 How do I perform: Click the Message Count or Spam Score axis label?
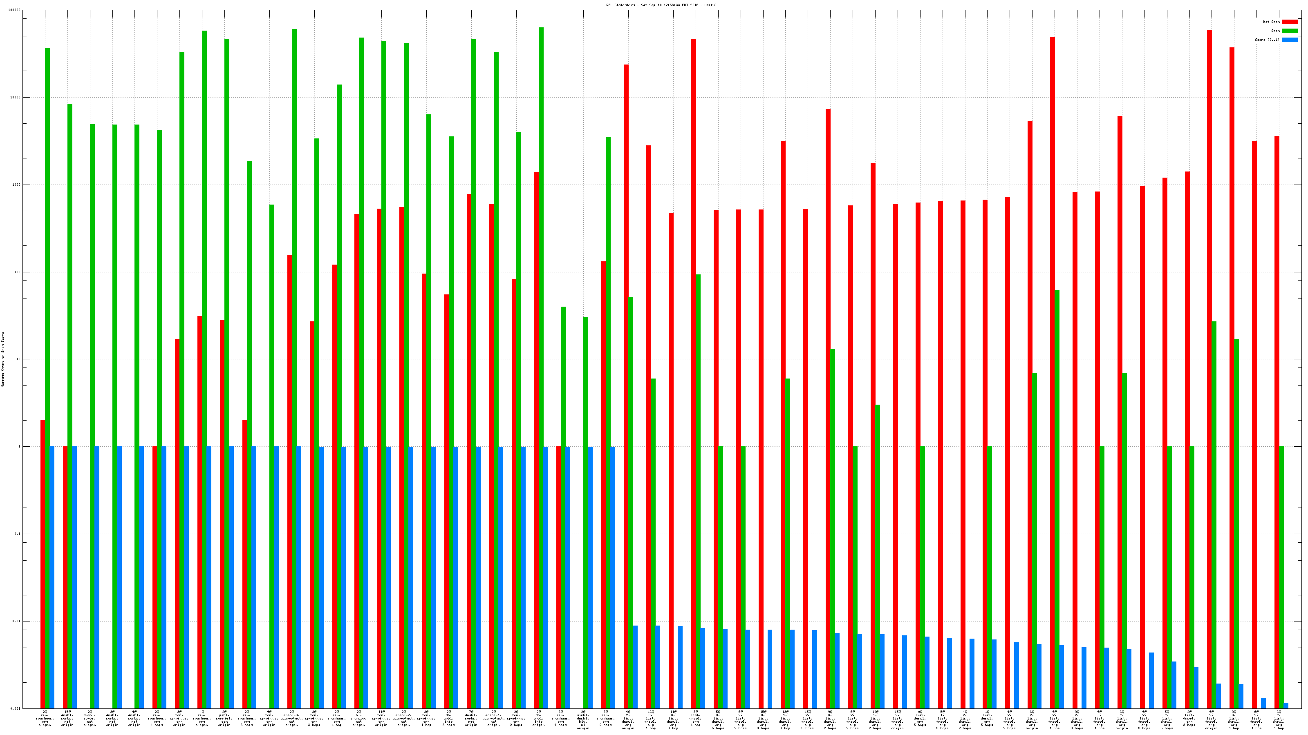click(2, 360)
